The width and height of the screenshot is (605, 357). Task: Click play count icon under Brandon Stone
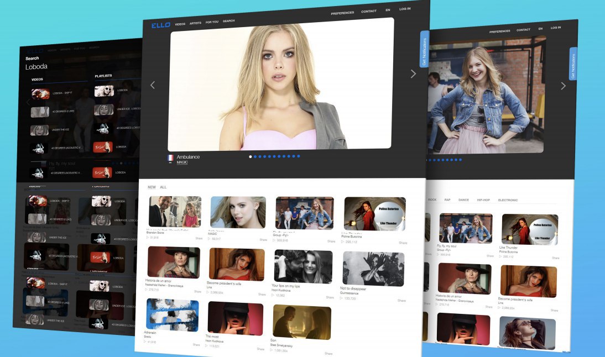pos(148,238)
